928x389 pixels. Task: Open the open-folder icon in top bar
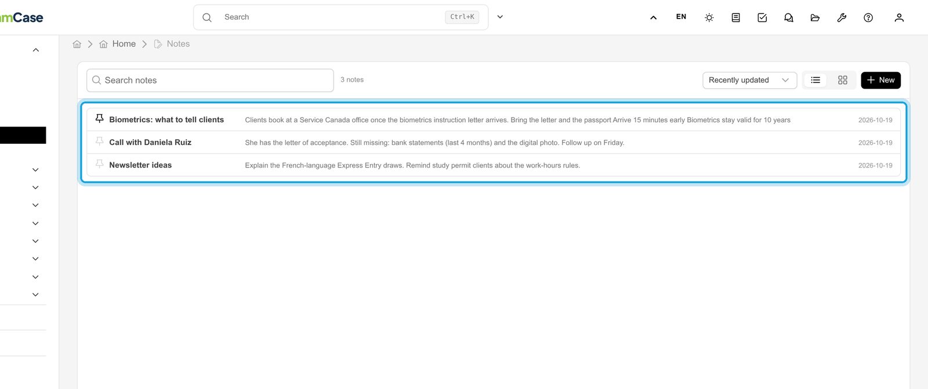[x=815, y=17]
